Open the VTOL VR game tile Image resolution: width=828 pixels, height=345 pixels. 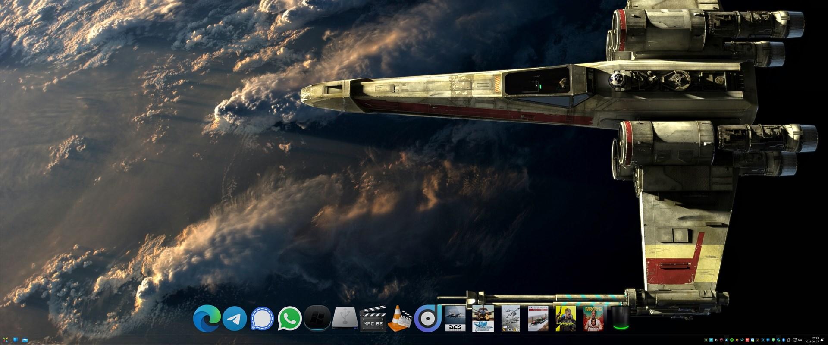point(511,320)
